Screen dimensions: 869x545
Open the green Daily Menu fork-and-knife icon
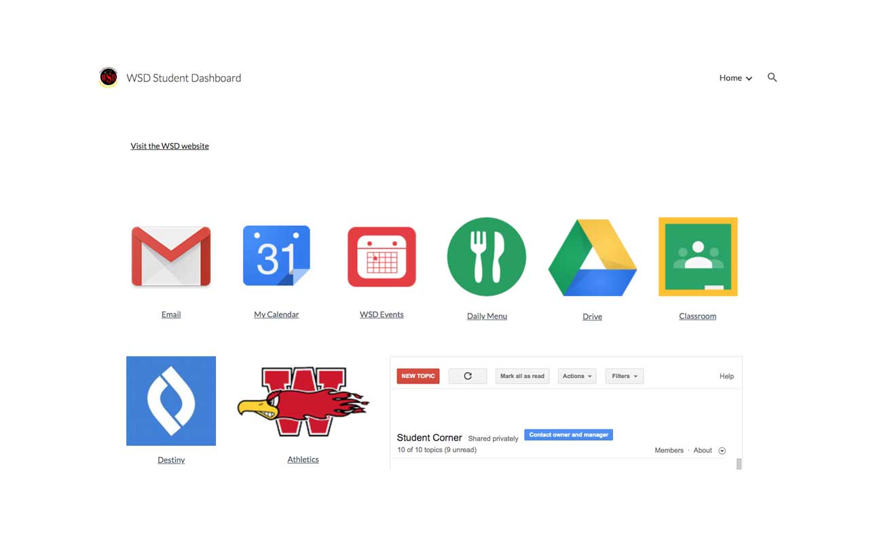pos(487,257)
